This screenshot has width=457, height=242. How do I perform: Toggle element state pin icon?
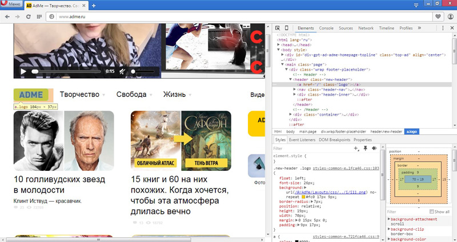pos(365,148)
